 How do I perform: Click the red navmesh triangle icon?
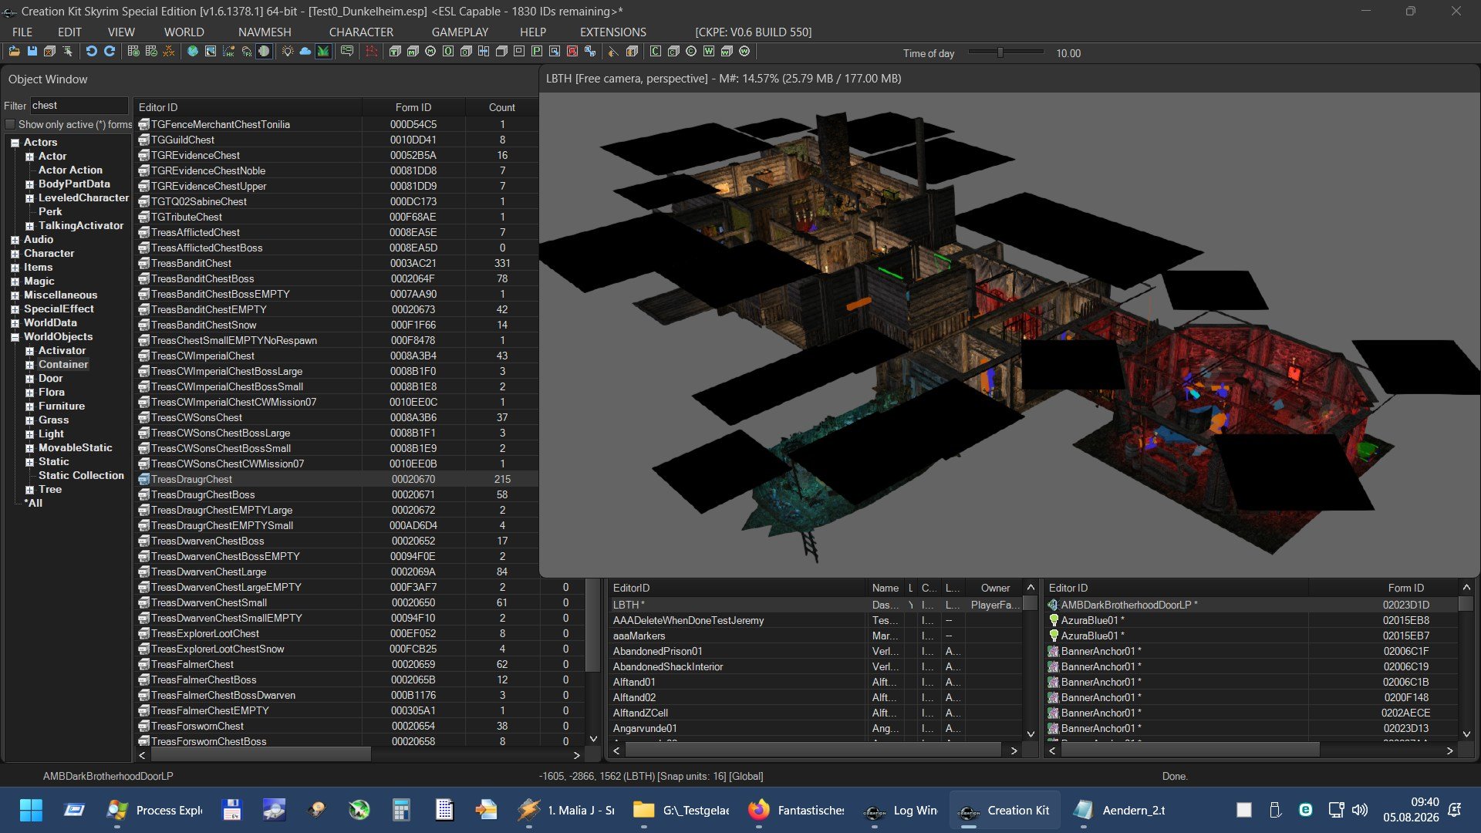[371, 52]
